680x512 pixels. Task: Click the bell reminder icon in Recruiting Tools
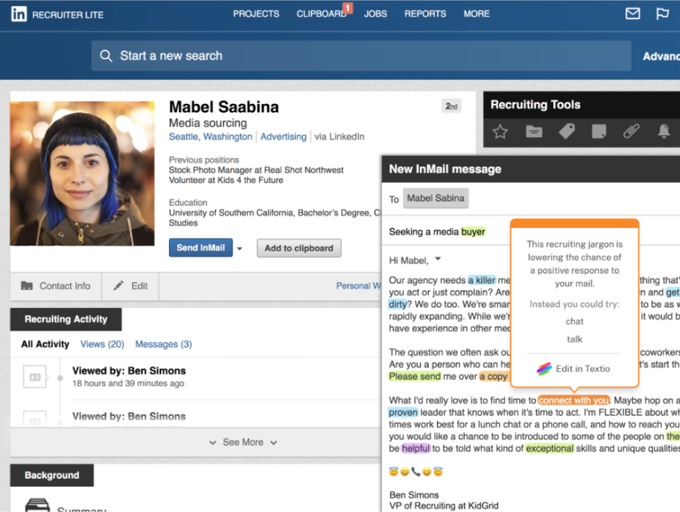point(664,131)
